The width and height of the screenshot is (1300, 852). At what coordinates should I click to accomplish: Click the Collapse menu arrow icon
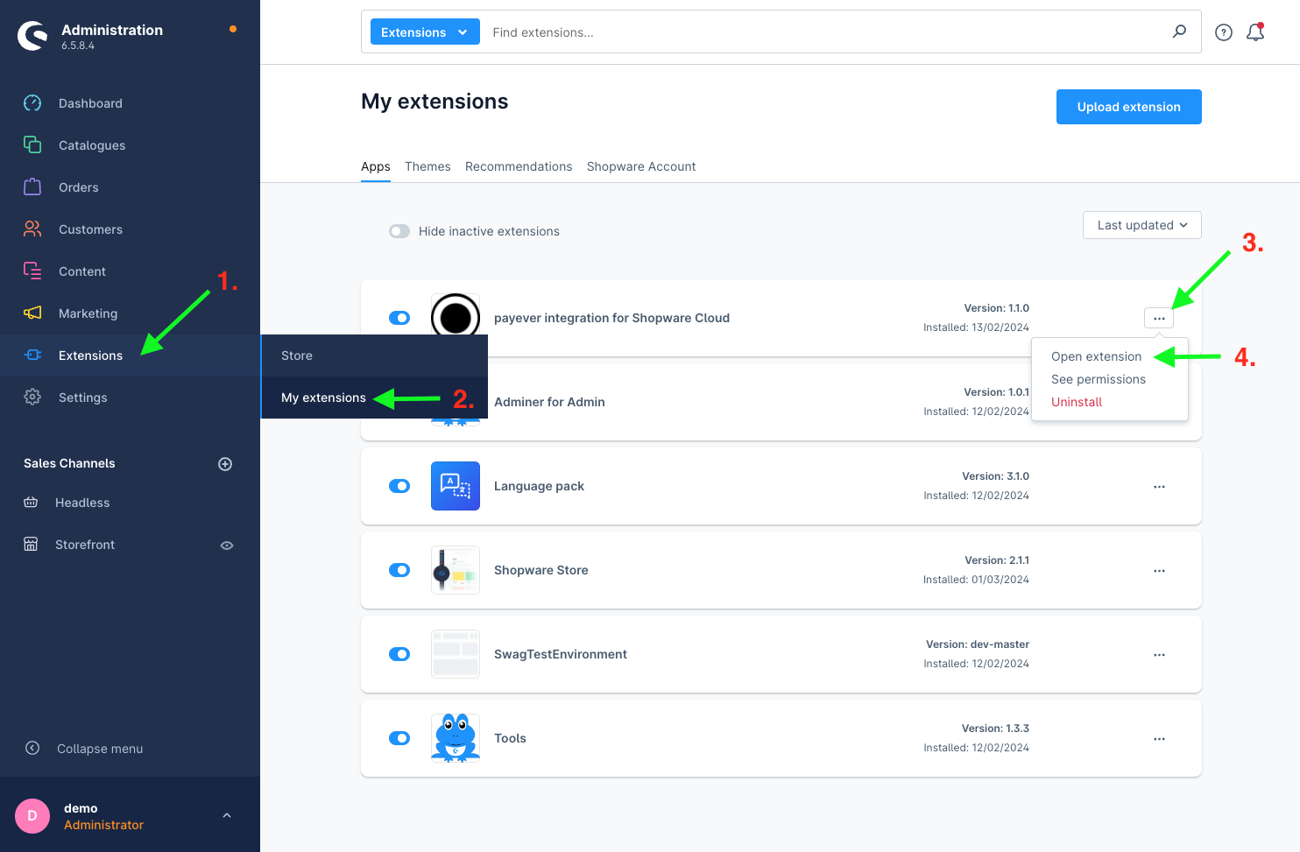point(32,748)
